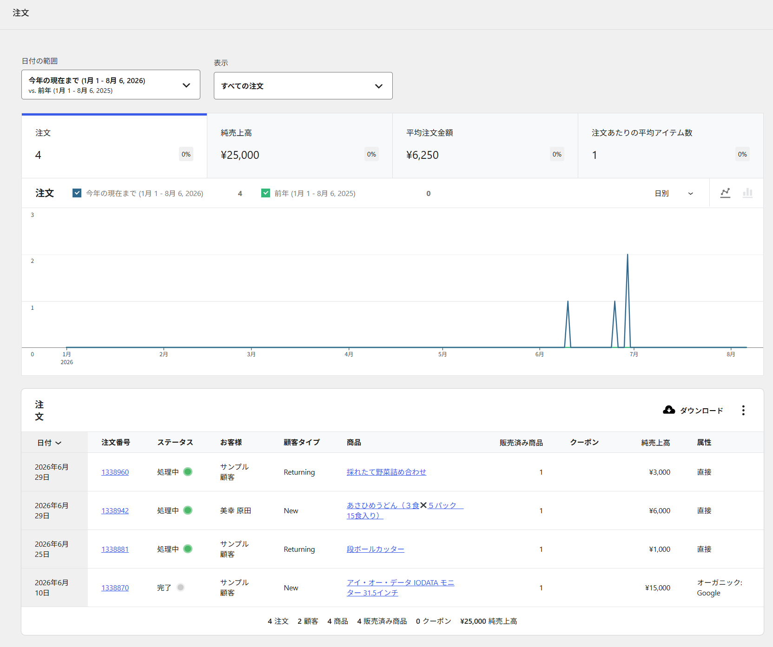773x647 pixels.
Task: Select the 平均注文金額 summary tab
Action: click(485, 146)
